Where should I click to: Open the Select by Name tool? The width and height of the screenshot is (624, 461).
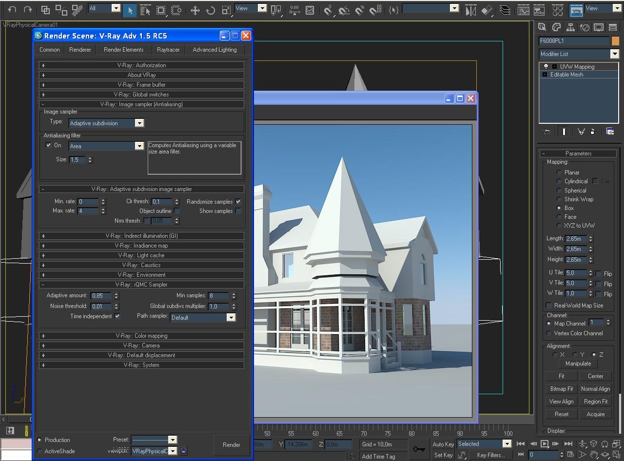click(145, 10)
